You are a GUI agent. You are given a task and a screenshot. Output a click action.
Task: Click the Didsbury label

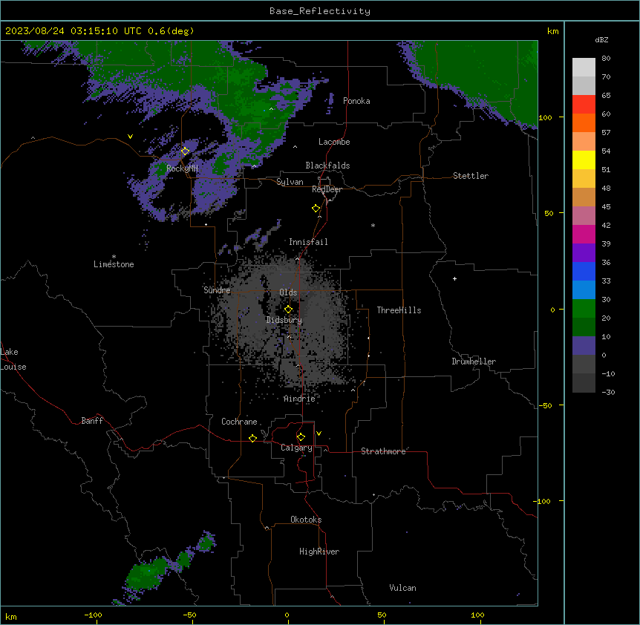point(284,320)
